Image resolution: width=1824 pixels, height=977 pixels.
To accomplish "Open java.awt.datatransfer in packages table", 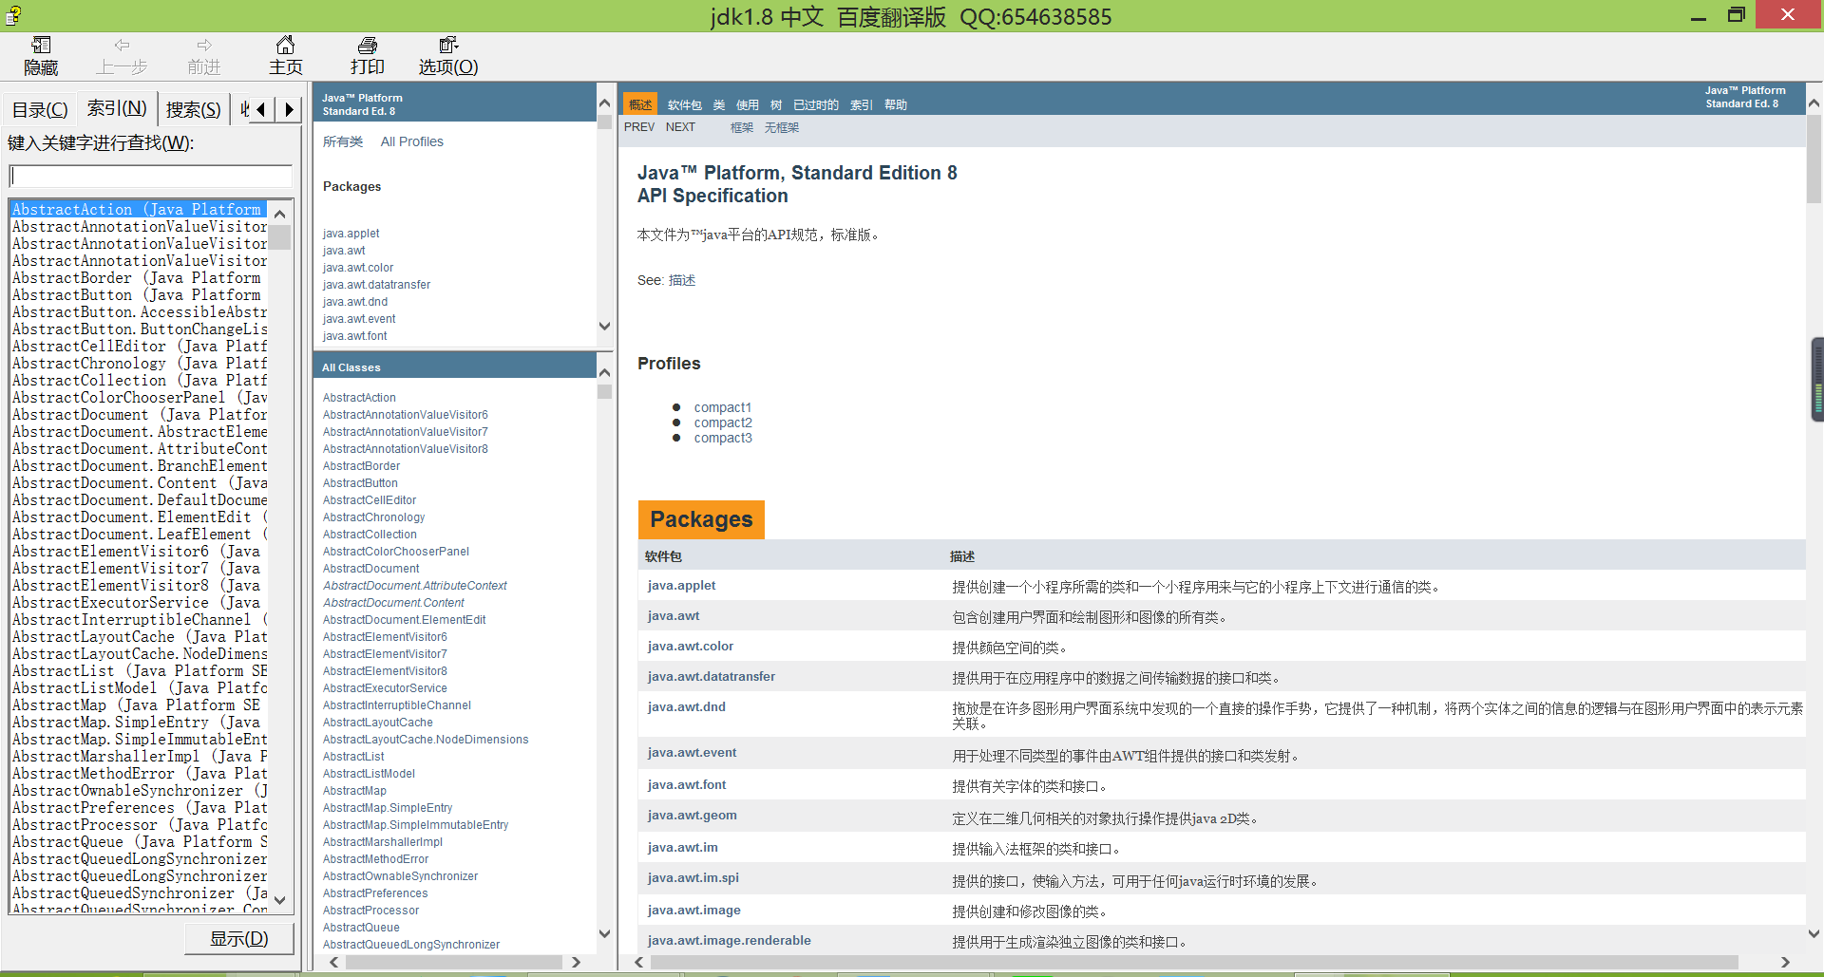I will tap(712, 677).
